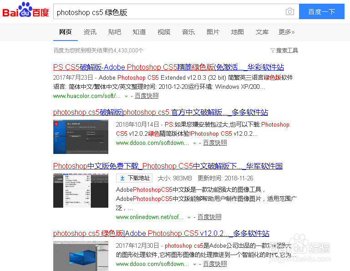Viewport: 350px width, 271px height.
Task: Click the download icon in 下载地址 button
Action: tap(122, 178)
